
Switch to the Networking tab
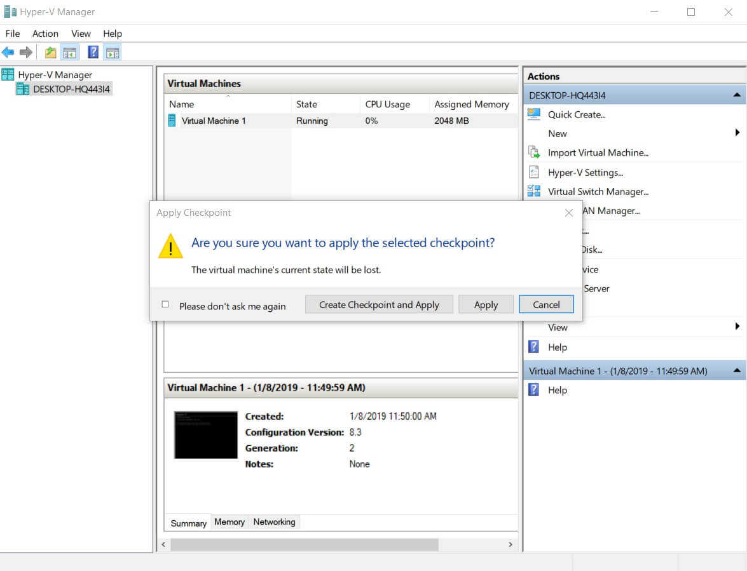point(274,522)
